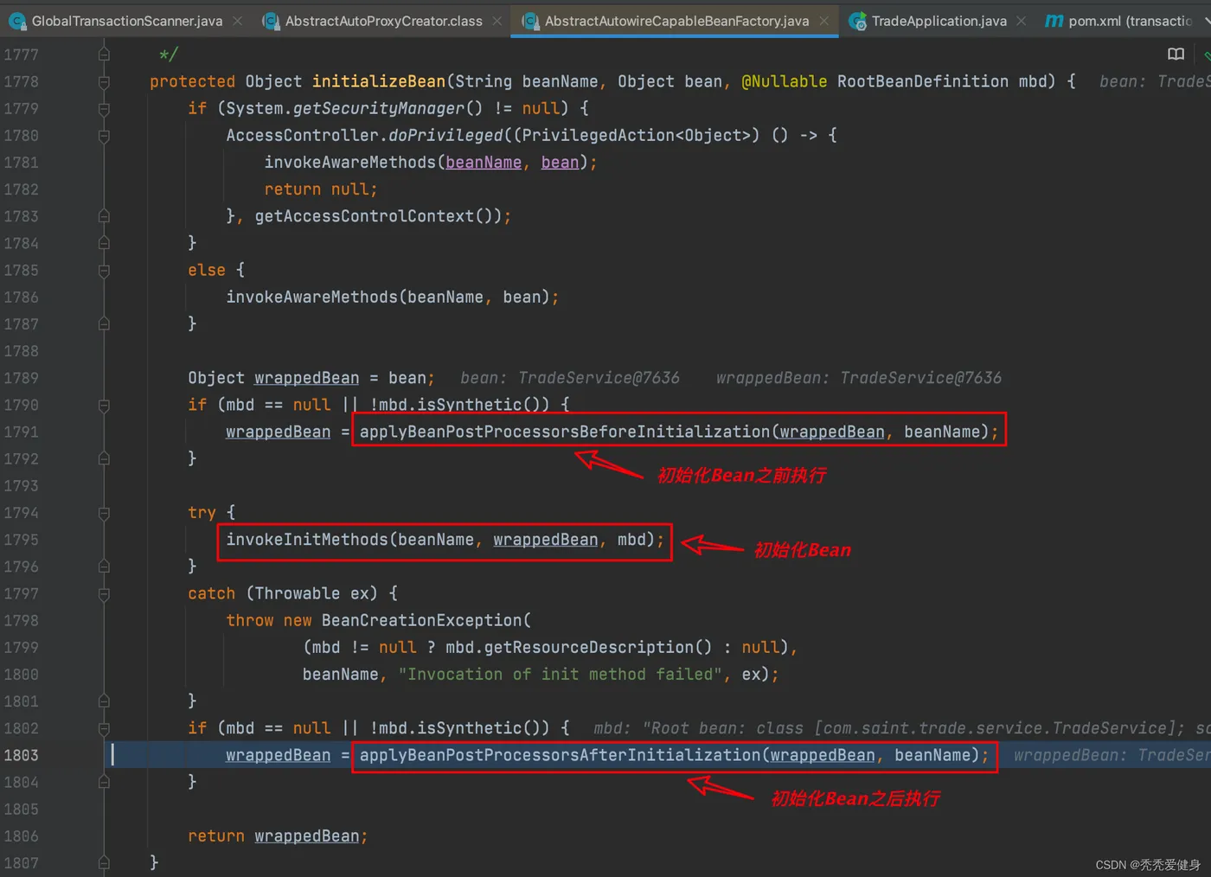Click fold end marker at line 1783
Image resolution: width=1211 pixels, height=877 pixels.
(x=104, y=216)
